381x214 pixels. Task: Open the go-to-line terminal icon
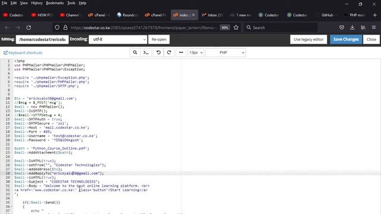coord(146,53)
